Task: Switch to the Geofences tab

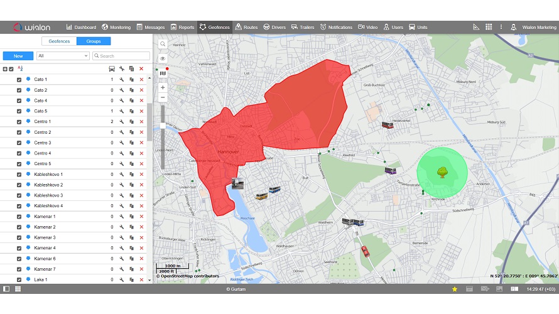Action: point(59,41)
